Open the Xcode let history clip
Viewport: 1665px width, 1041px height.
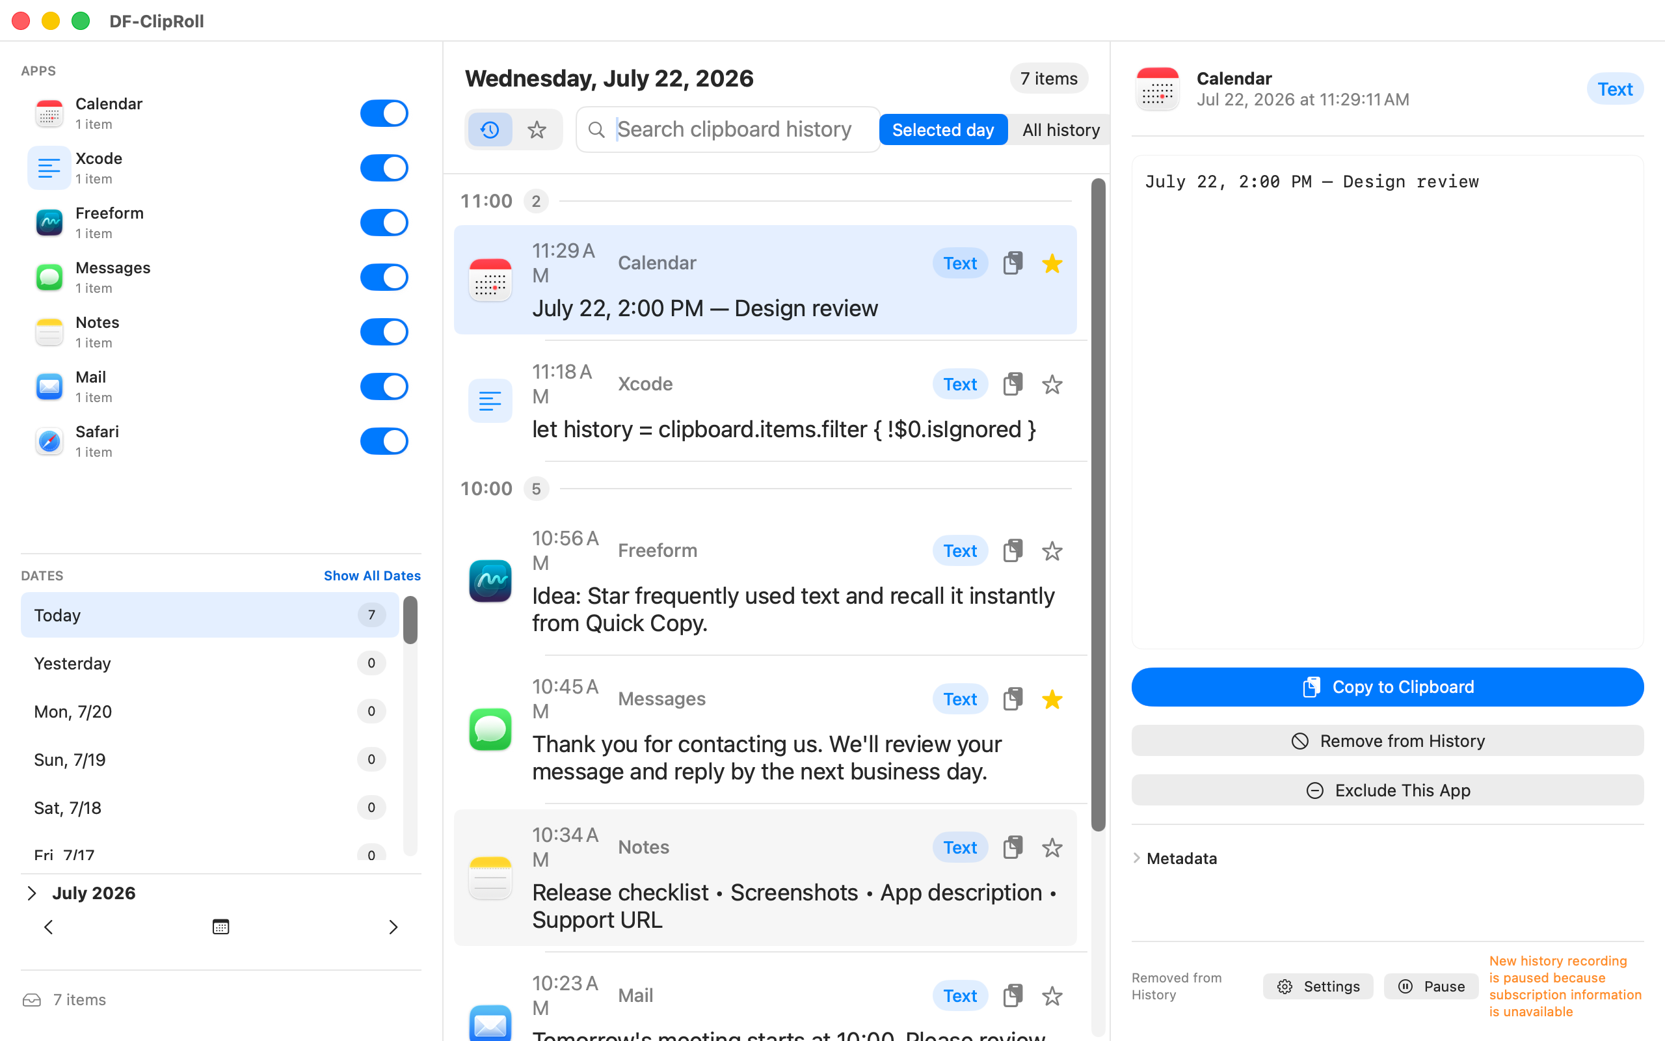pos(765,401)
